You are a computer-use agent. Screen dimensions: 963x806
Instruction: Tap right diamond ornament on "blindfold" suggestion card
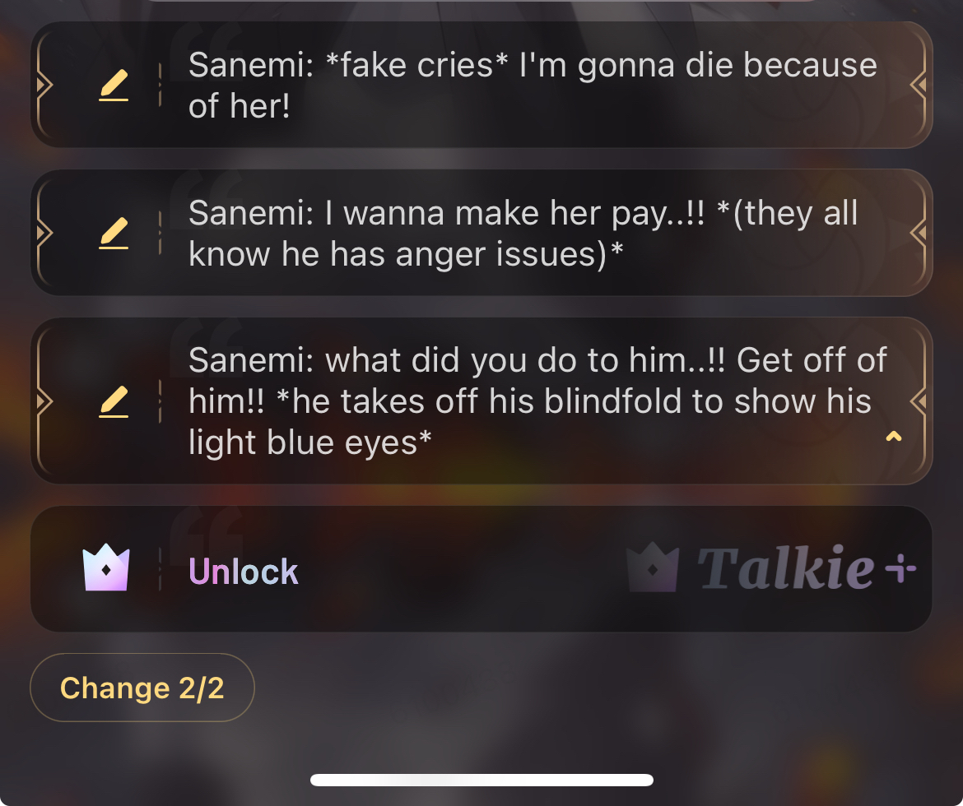coord(919,401)
